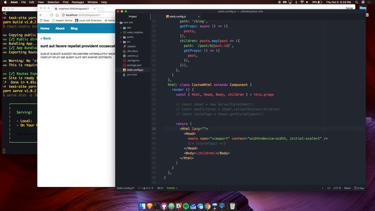Open the Apps bookmark shortcut
Screen dimensions: 375x211
(x=45, y=21)
